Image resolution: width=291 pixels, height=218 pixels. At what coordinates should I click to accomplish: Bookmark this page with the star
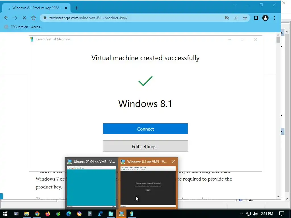pyautogui.click(x=245, y=18)
